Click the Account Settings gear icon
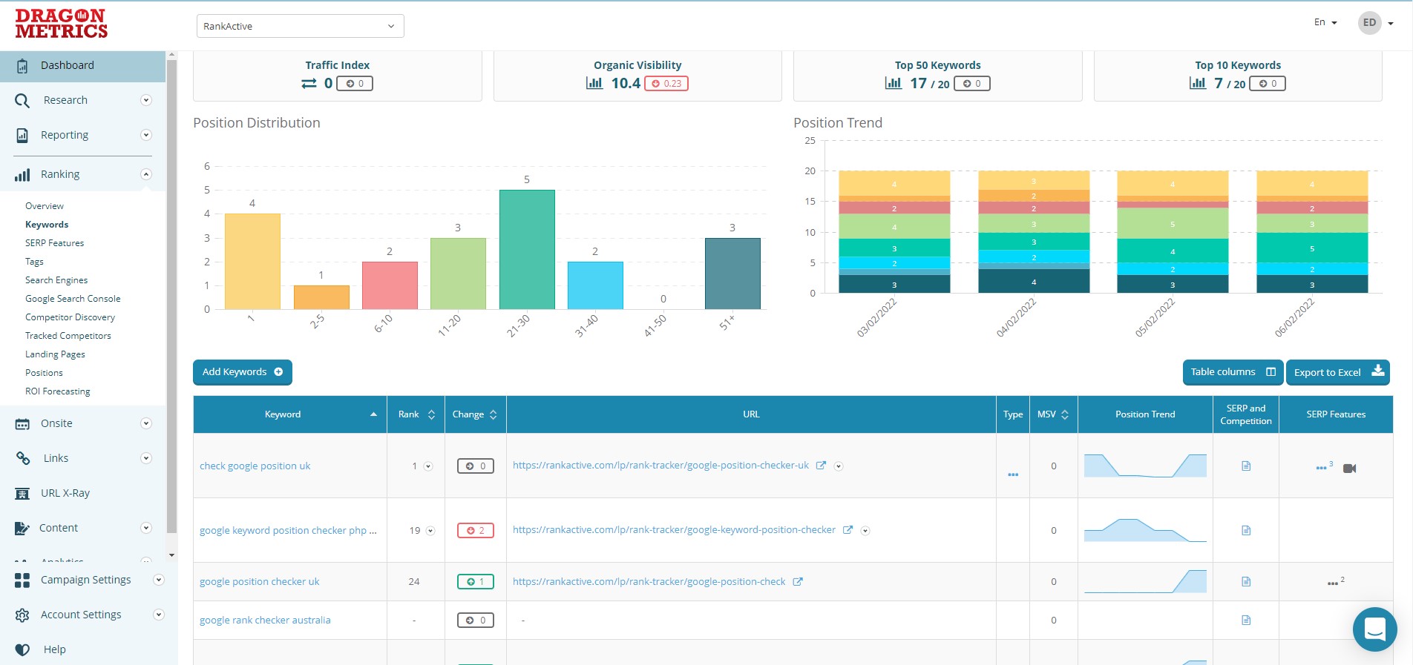The width and height of the screenshot is (1413, 665). [22, 615]
